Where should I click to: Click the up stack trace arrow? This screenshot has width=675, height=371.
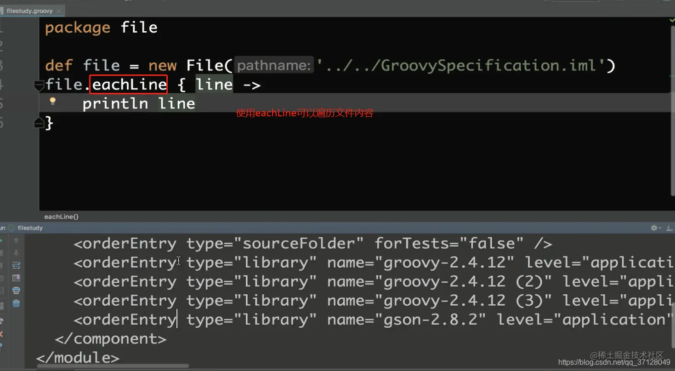pyautogui.click(x=16, y=240)
